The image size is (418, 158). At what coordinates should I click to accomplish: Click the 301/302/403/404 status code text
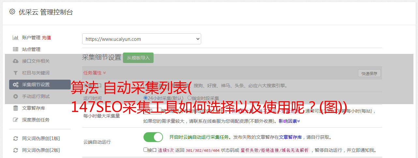pyautogui.click(x=202, y=150)
